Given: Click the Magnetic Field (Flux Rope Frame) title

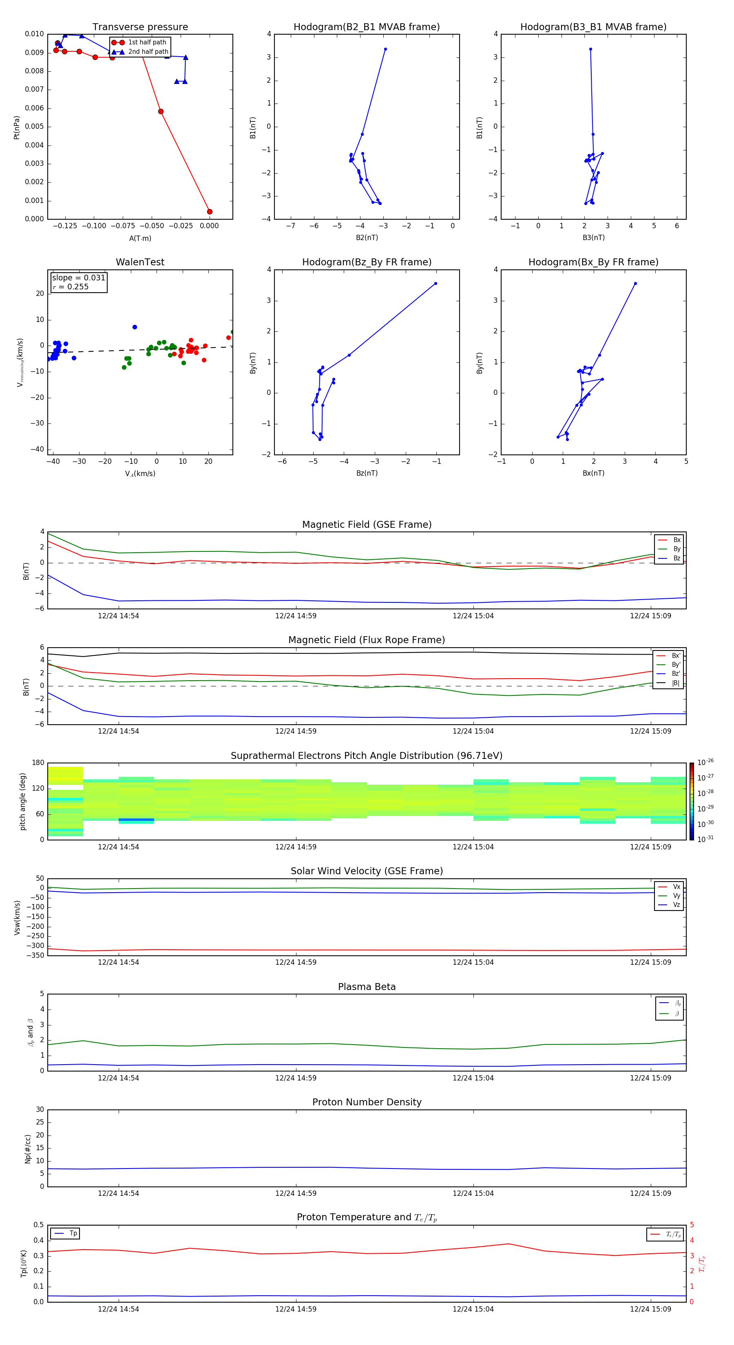Looking at the screenshot, I should [x=367, y=640].
